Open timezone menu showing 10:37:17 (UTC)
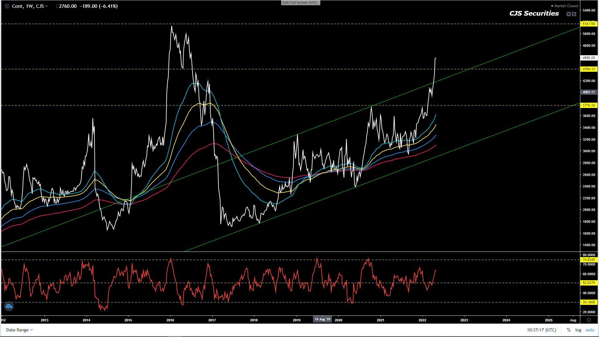599x337 pixels. [x=541, y=330]
